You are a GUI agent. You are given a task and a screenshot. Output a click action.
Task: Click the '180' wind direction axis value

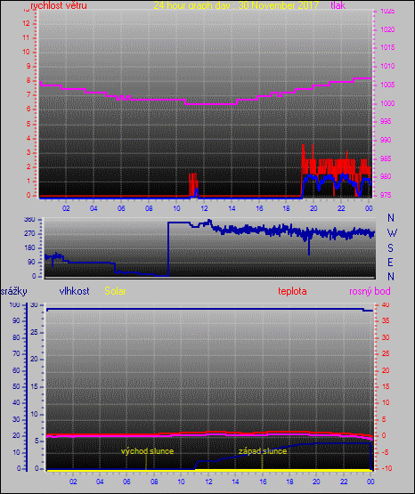(x=29, y=248)
